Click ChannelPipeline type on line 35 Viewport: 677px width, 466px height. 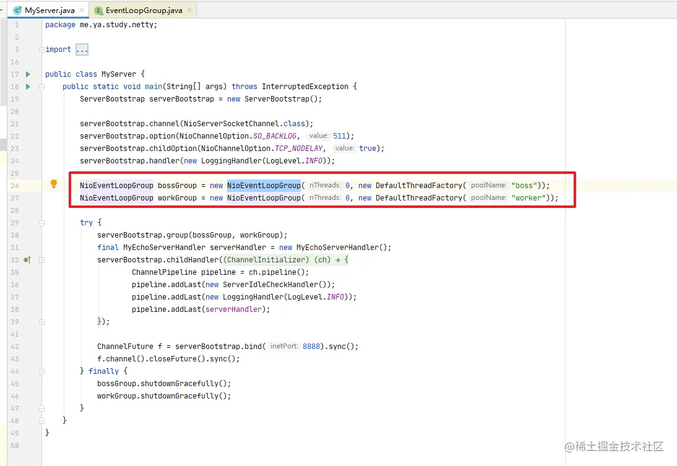click(164, 272)
